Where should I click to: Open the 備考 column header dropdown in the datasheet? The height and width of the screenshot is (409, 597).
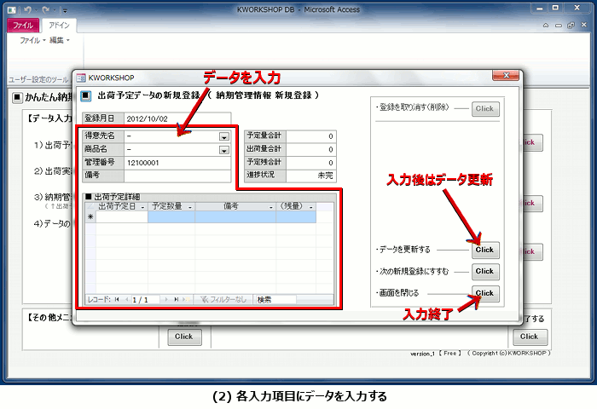coord(270,207)
